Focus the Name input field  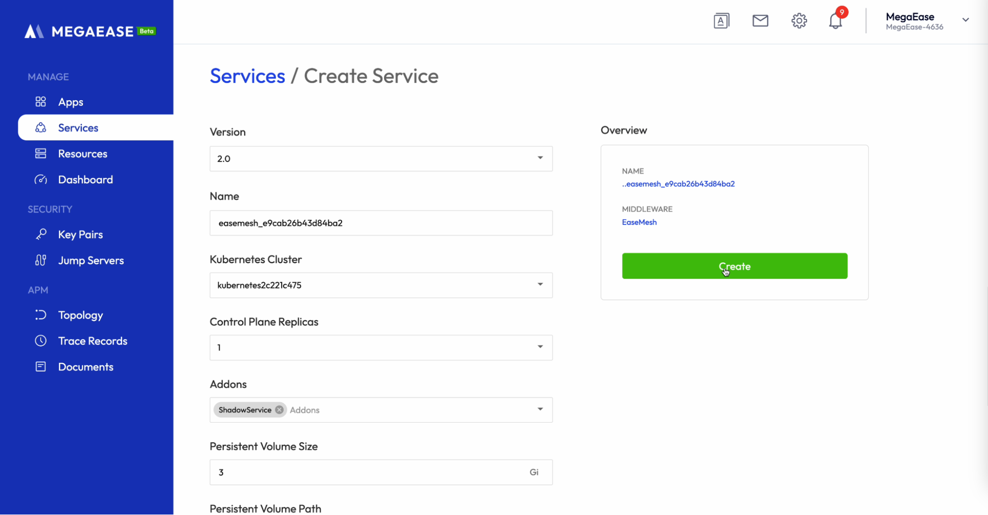pos(381,223)
